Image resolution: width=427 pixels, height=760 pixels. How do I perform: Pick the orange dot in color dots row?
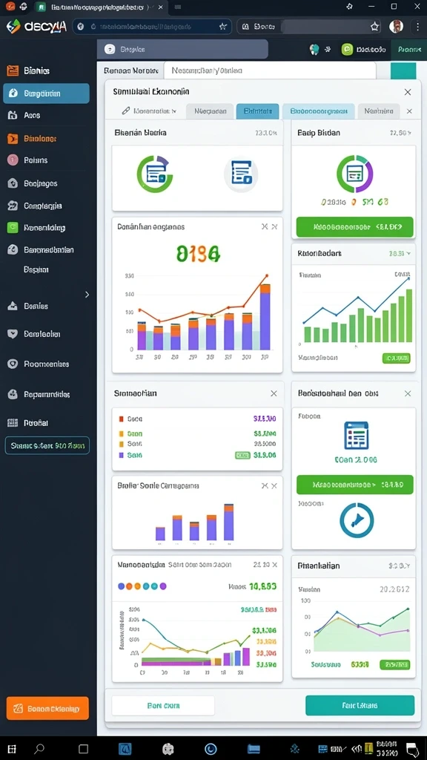[x=129, y=586]
